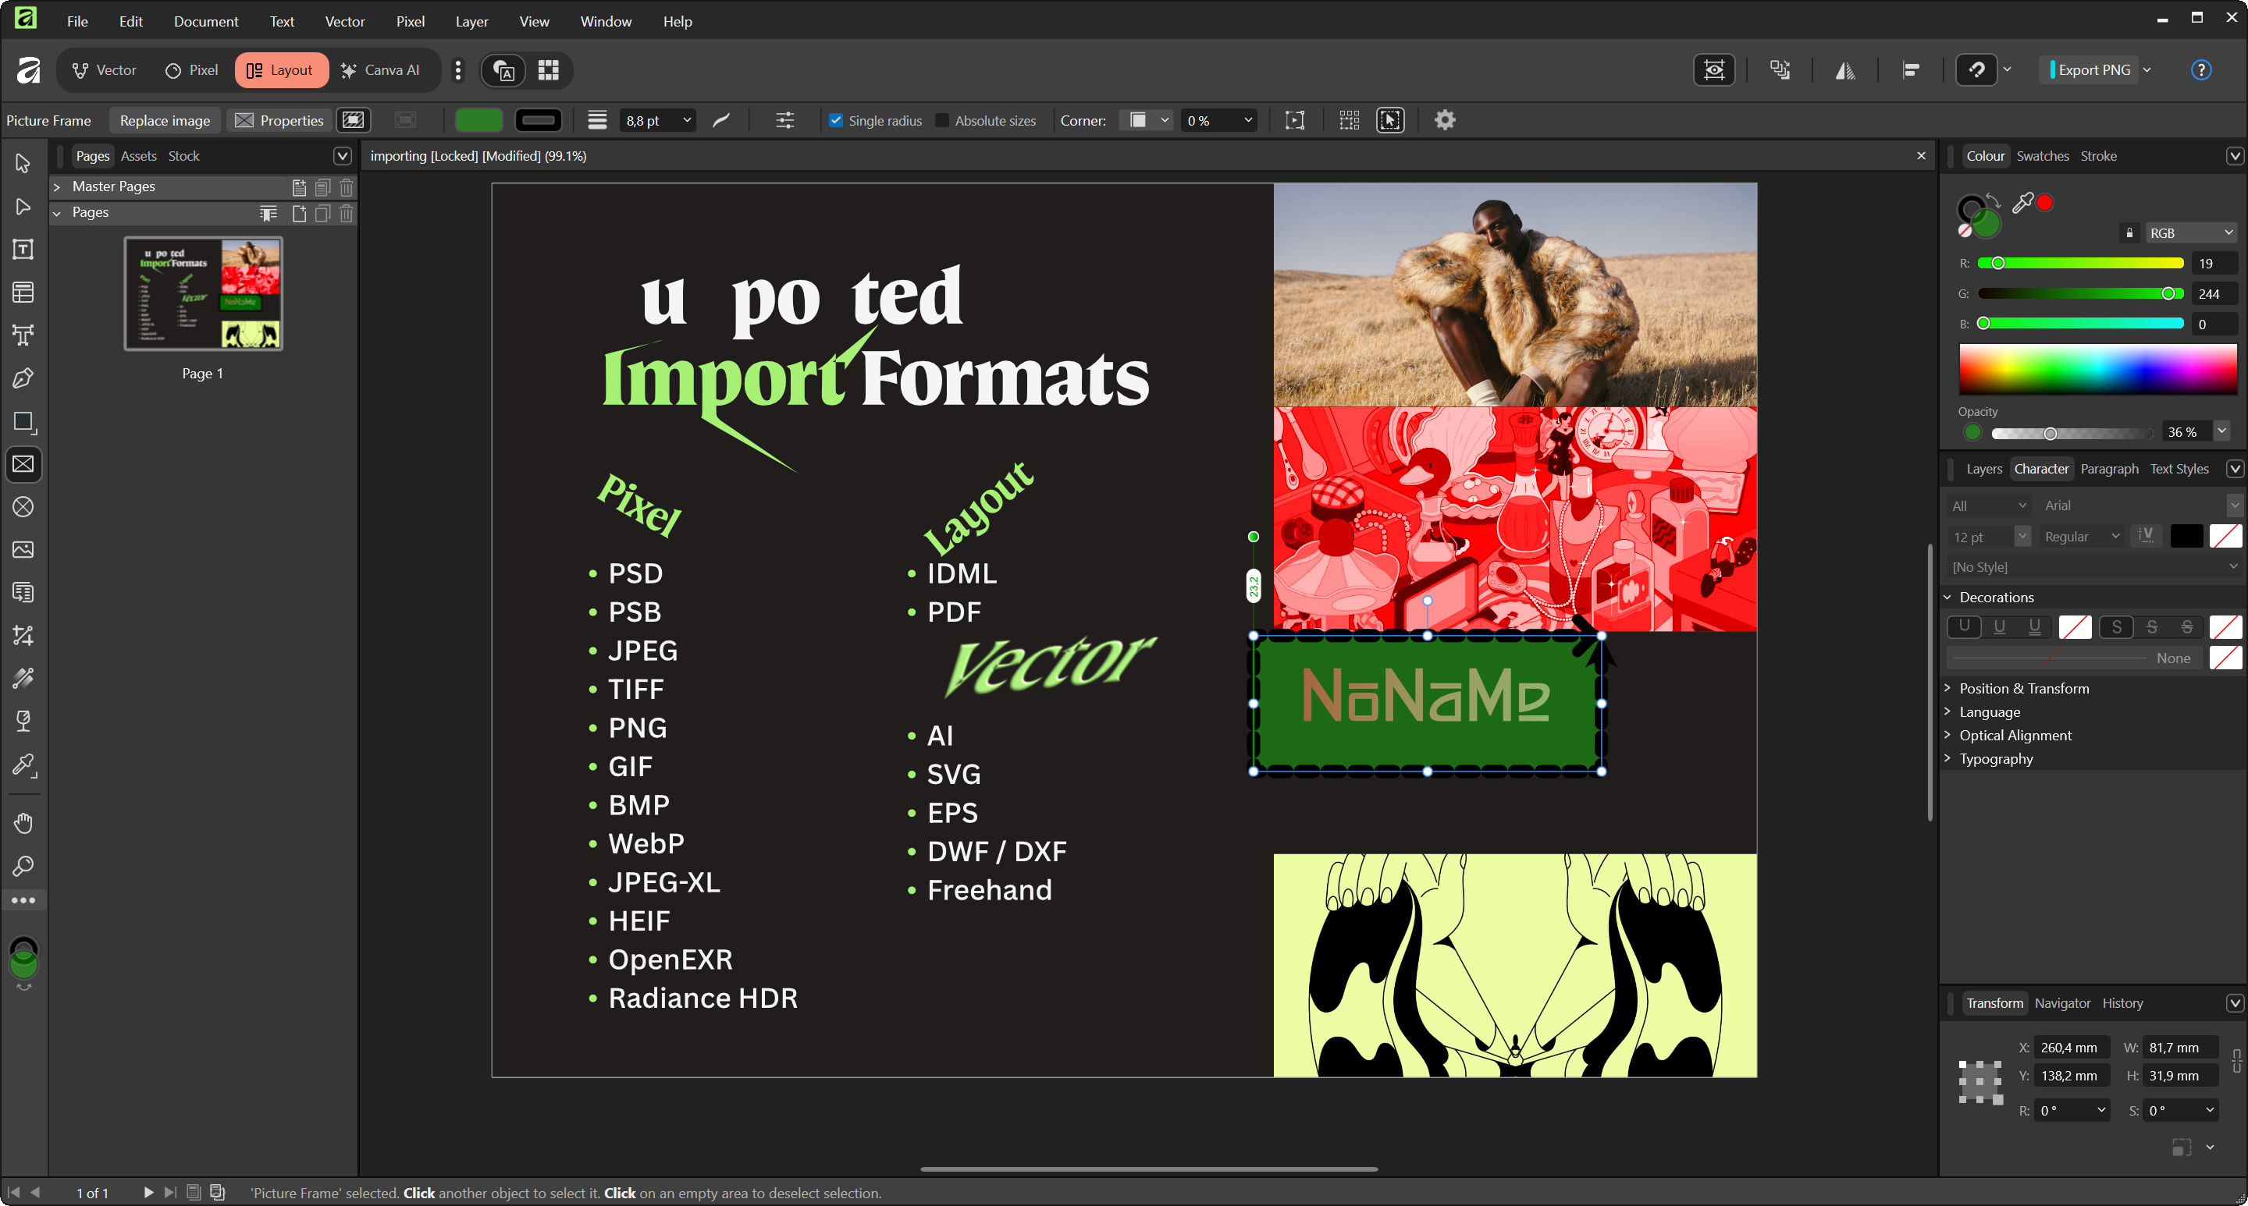Switch to the Swatches tab
This screenshot has width=2248, height=1206.
pyautogui.click(x=2042, y=156)
